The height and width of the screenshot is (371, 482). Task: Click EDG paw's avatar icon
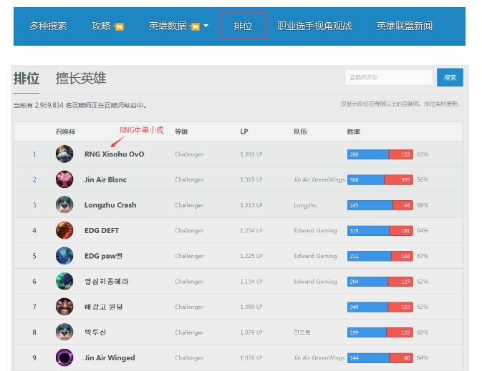coord(64,256)
